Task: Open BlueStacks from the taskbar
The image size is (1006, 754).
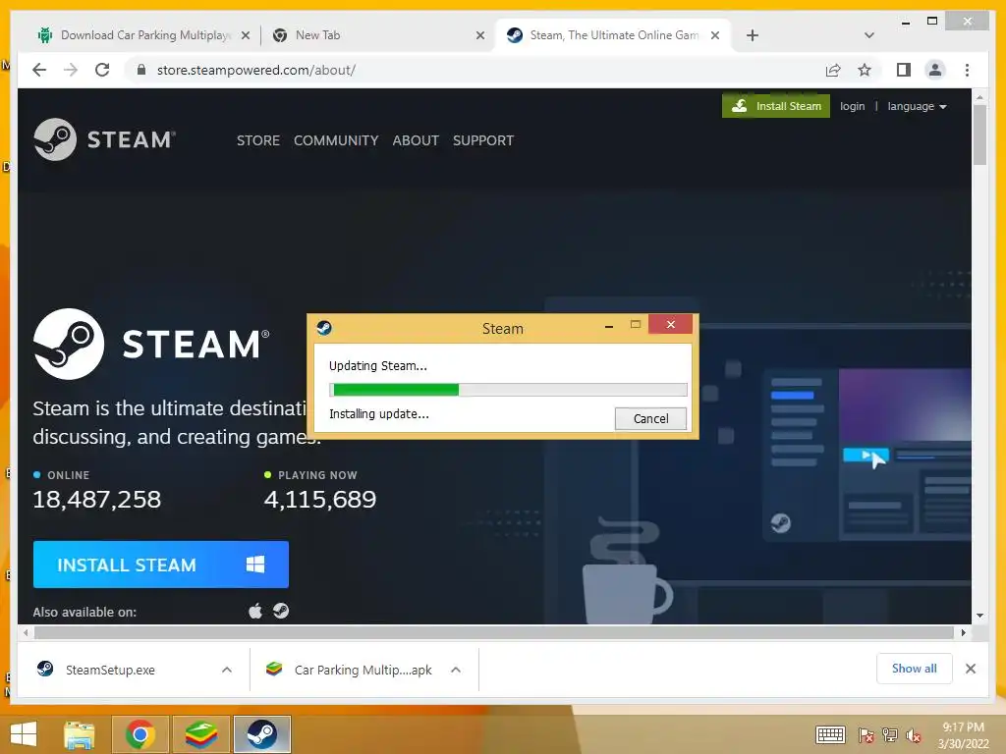Action: [x=200, y=734]
